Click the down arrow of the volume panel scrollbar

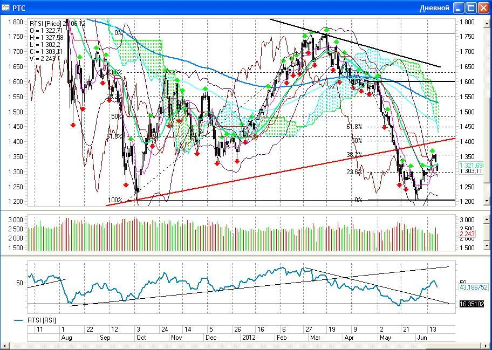point(487,245)
